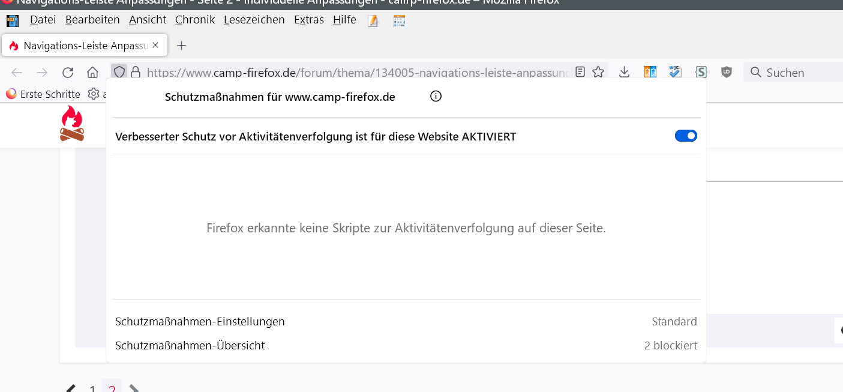
Task: Open the Lesezeichen menu
Action: click(254, 20)
